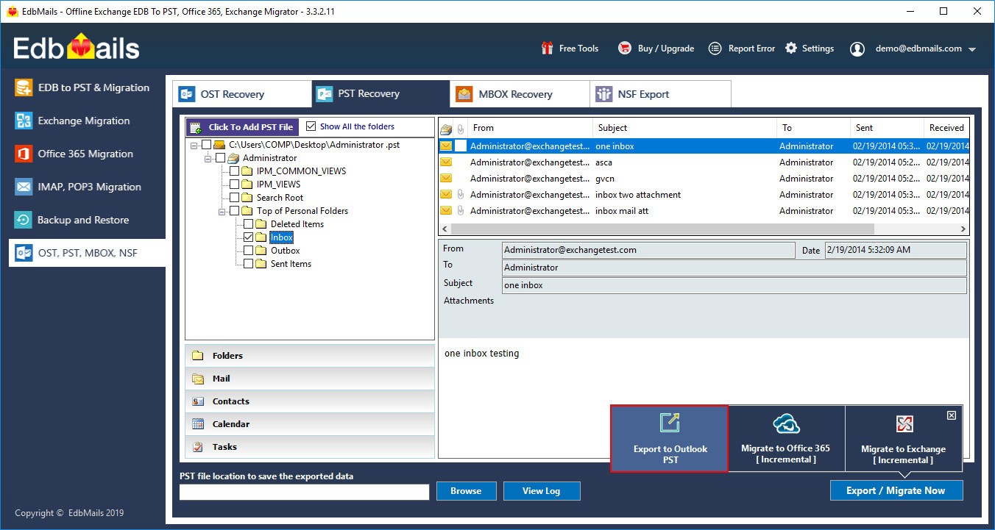Click the message type column header icon

(446, 129)
